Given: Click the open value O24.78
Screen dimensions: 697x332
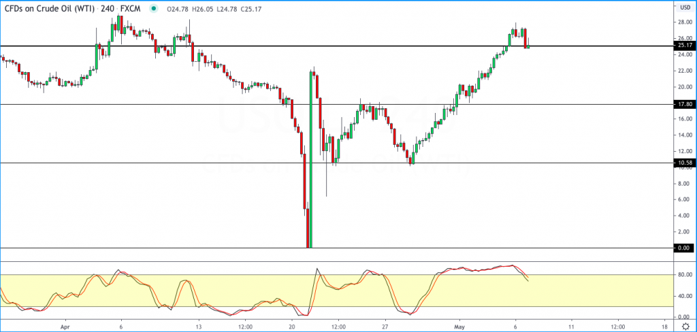Looking at the screenshot, I should point(176,9).
